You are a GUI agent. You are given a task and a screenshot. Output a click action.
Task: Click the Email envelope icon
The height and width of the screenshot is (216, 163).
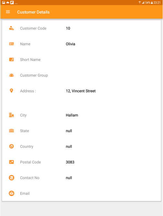11,193
